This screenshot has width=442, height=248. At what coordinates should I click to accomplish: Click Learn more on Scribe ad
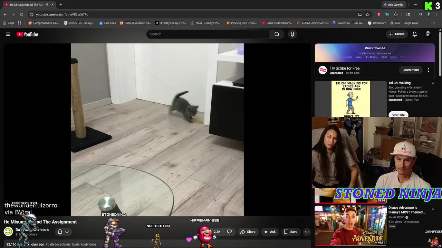[411, 70]
